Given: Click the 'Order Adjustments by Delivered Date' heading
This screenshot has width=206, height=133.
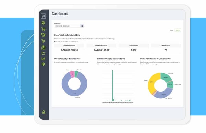Looking at the screenshot, I should (x=156, y=59).
